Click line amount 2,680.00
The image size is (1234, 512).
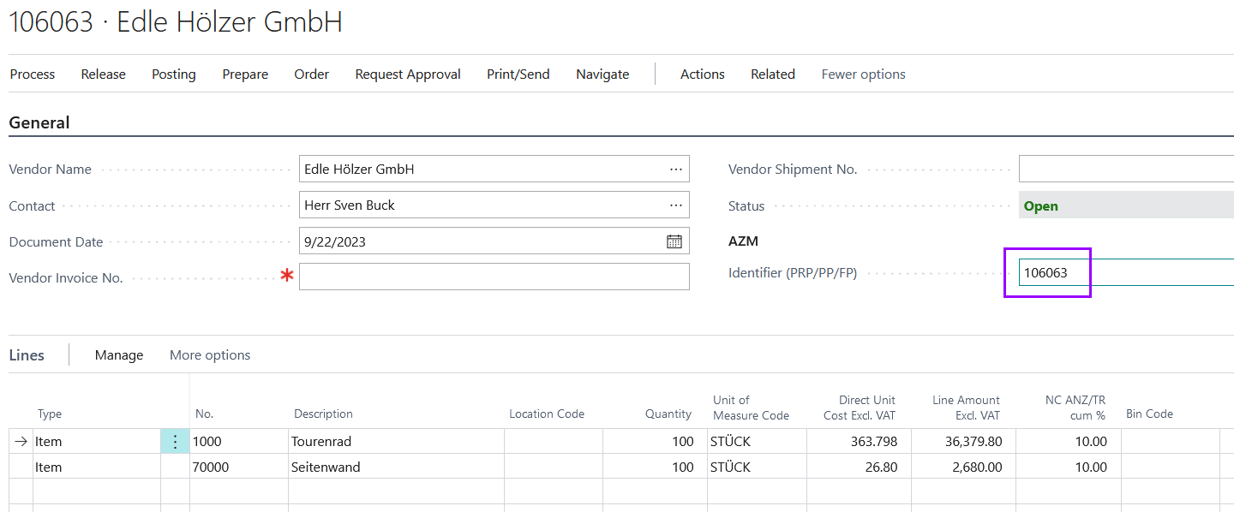click(x=963, y=467)
